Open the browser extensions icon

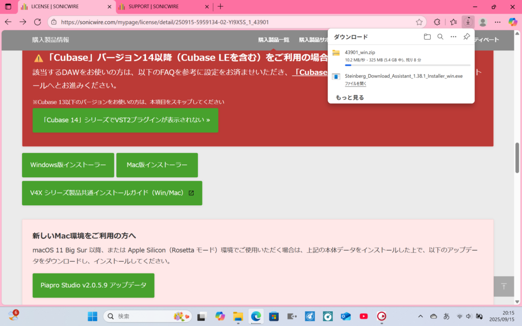click(x=437, y=22)
